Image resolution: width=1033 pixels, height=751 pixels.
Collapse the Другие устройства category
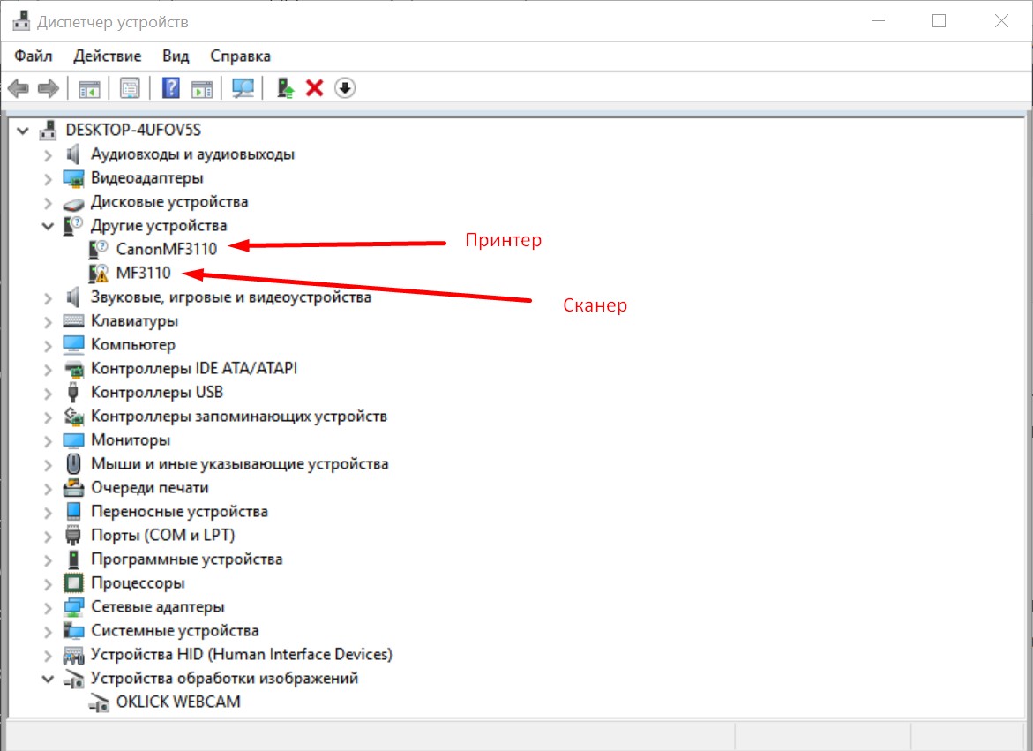[49, 225]
